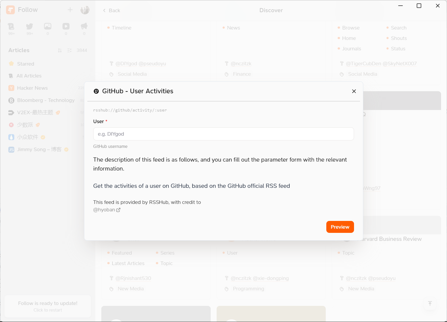Open the user profile avatar

pos(85,10)
